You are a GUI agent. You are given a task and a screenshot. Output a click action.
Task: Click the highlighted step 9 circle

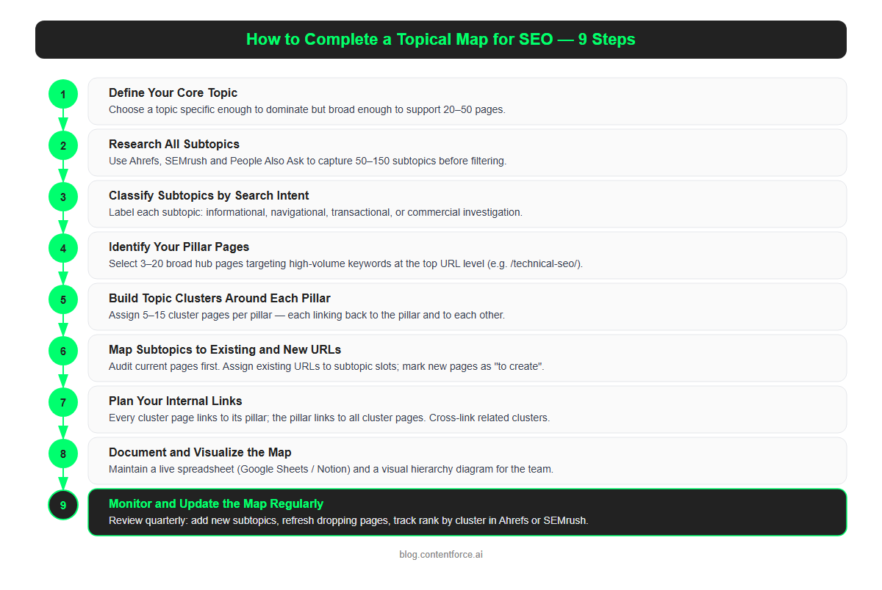click(x=62, y=505)
